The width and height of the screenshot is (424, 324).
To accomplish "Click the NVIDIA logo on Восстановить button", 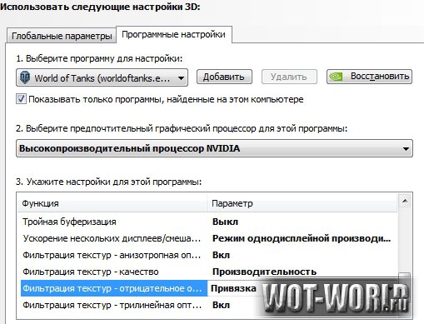I will 336,77.
